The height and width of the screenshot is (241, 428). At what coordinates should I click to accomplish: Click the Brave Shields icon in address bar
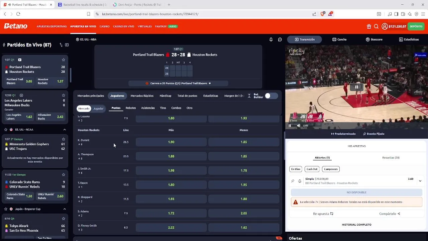[322, 14]
